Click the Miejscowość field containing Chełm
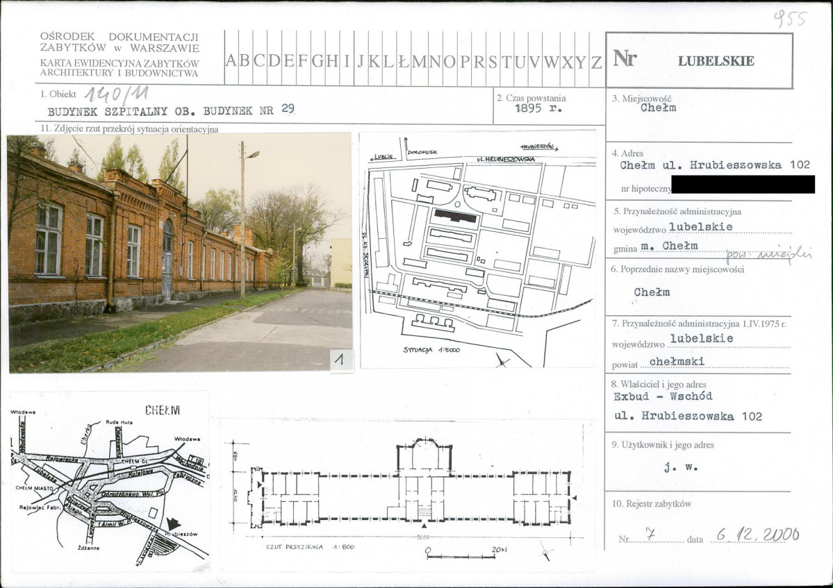833x588 pixels. coord(658,108)
